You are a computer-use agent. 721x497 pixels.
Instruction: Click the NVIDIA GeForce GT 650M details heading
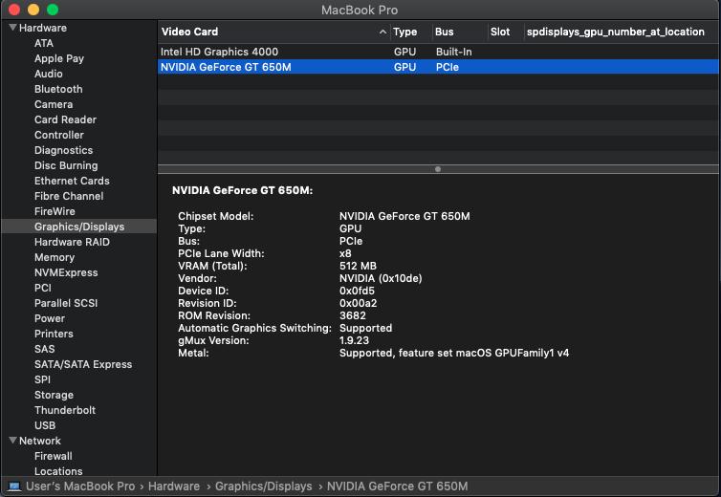coord(242,190)
